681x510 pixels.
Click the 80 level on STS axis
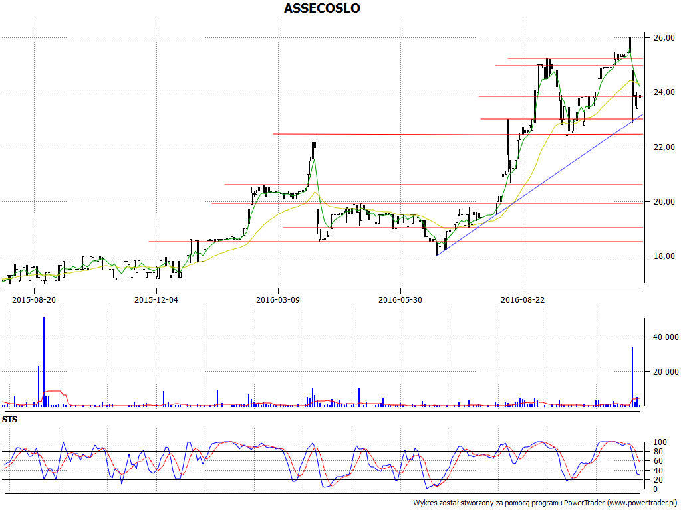coord(658,452)
